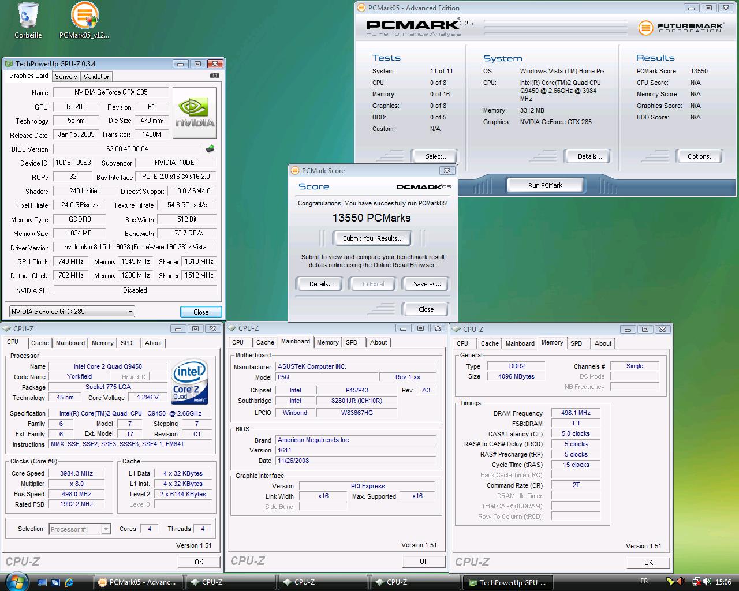Click 13550 PCMarks score text
The width and height of the screenshot is (739, 591).
click(371, 218)
